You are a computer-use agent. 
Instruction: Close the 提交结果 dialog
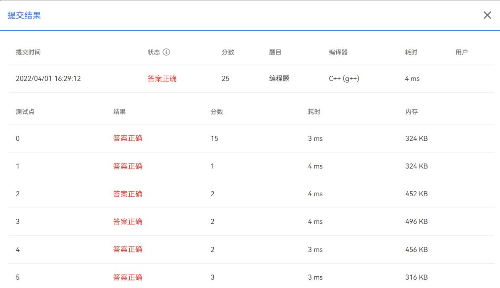(487, 15)
